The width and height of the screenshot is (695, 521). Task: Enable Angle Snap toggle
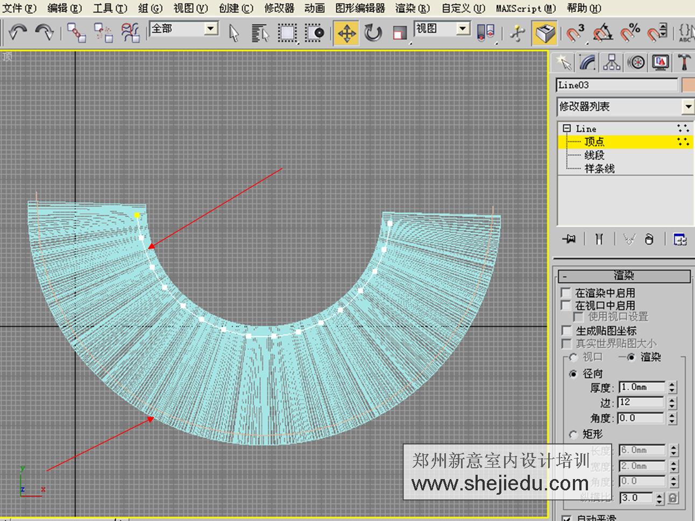pyautogui.click(x=603, y=33)
